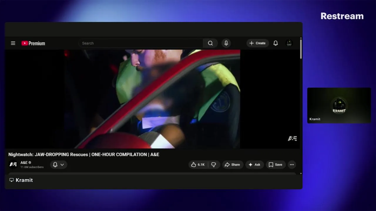
Task: Open the YouTube hamburger guide menu
Action: click(13, 43)
